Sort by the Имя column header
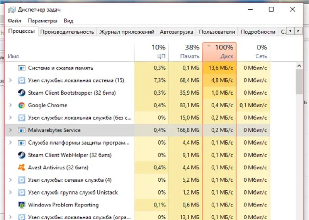Viewport: 309px width, 220px height. 70,52
